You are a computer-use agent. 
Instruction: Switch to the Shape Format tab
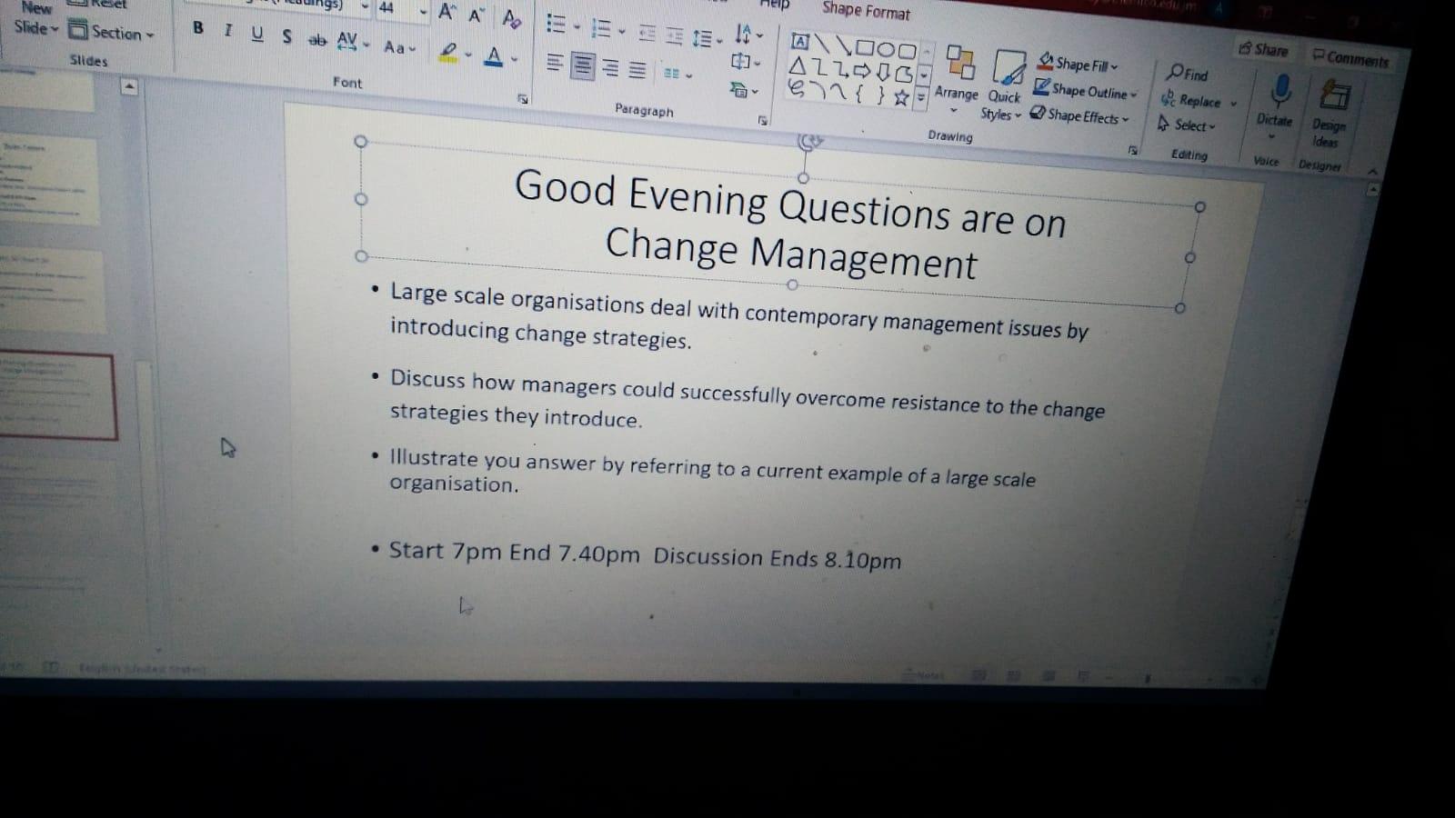pos(866,11)
